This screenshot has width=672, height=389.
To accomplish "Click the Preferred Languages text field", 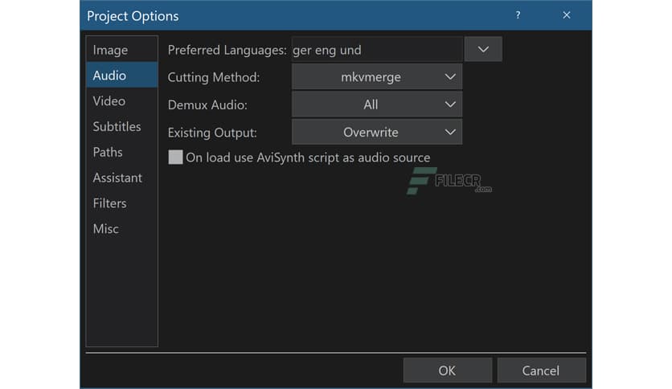I will tap(376, 50).
